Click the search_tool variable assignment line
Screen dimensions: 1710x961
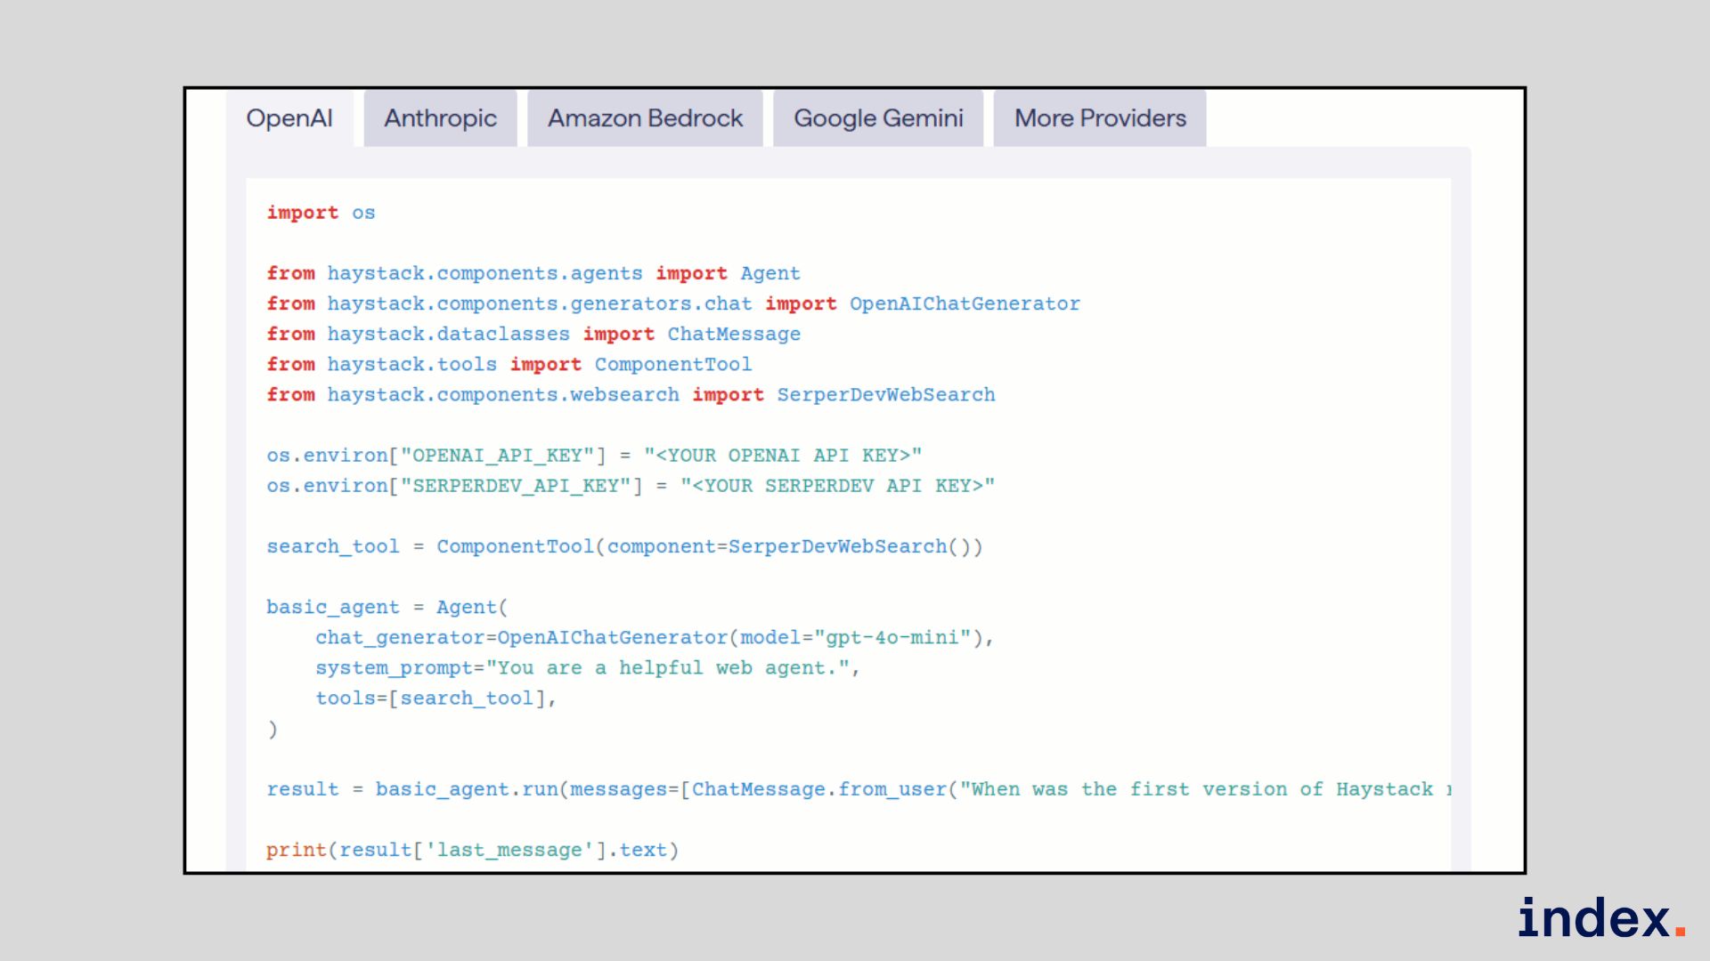click(x=623, y=546)
